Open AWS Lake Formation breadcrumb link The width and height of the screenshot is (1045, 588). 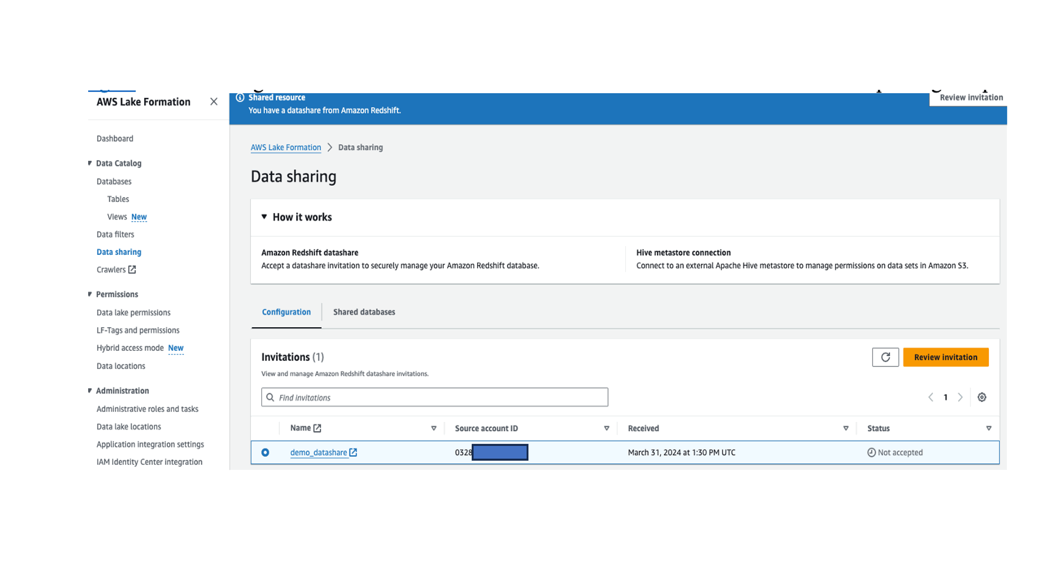[x=286, y=148]
